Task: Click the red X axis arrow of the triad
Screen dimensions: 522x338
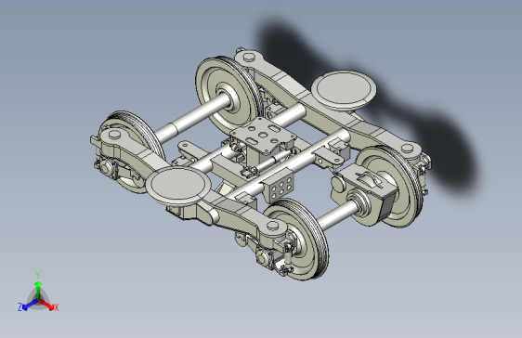Action: pyautogui.click(x=46, y=304)
